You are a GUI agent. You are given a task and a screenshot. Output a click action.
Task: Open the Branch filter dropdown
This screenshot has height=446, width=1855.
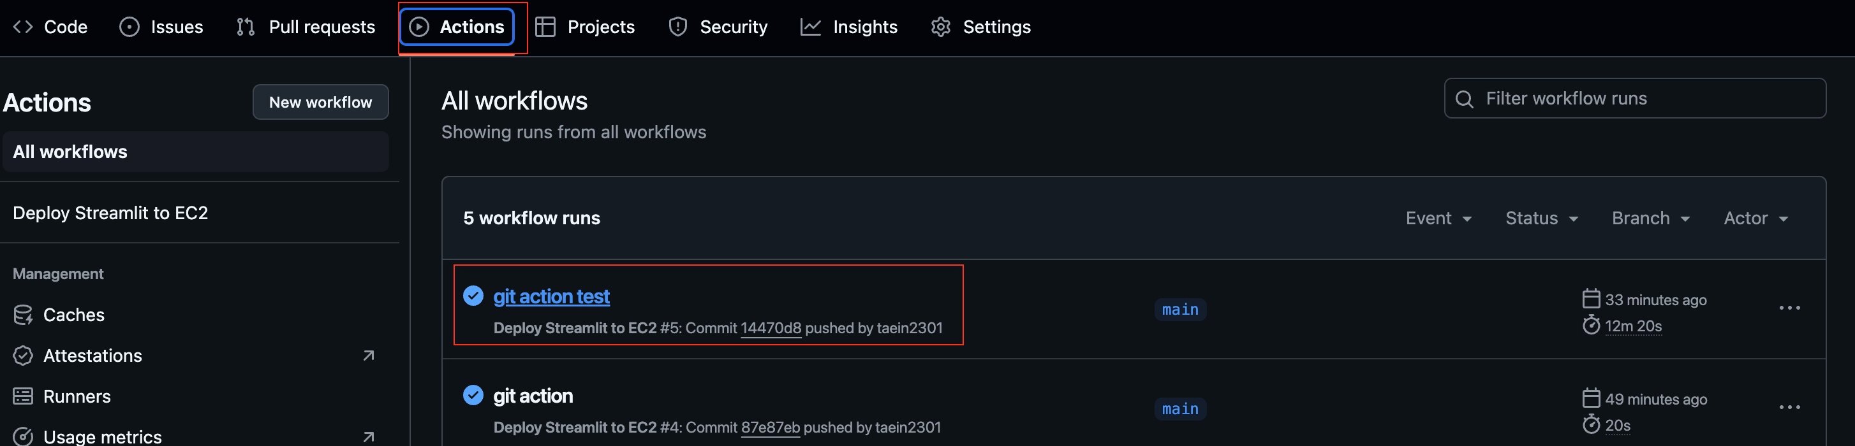tap(1650, 218)
